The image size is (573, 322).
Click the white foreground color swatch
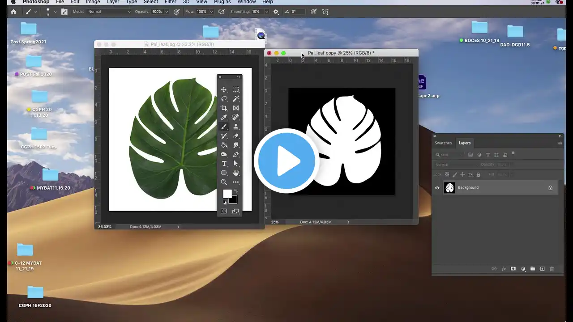pos(227,193)
